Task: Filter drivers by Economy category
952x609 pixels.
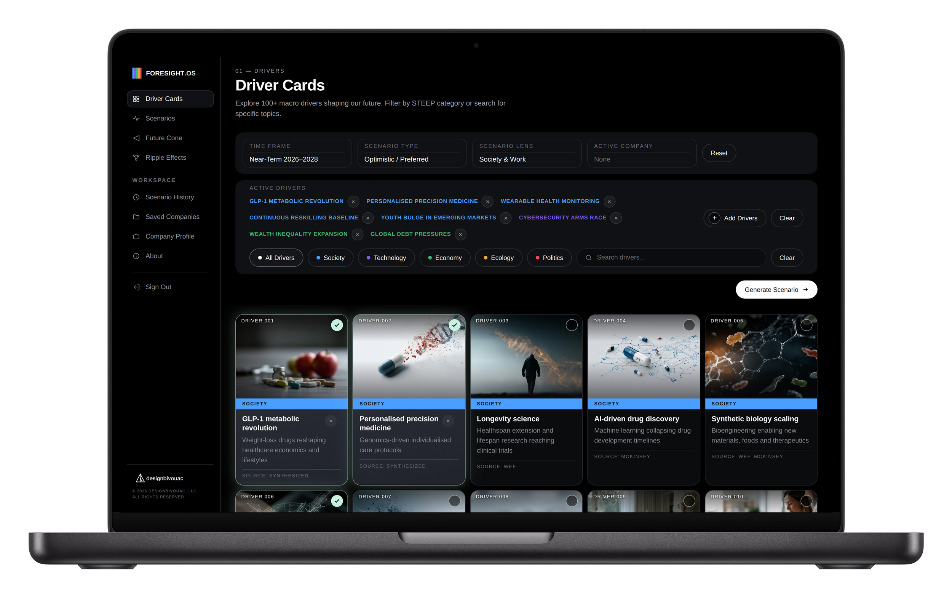Action: (x=445, y=258)
